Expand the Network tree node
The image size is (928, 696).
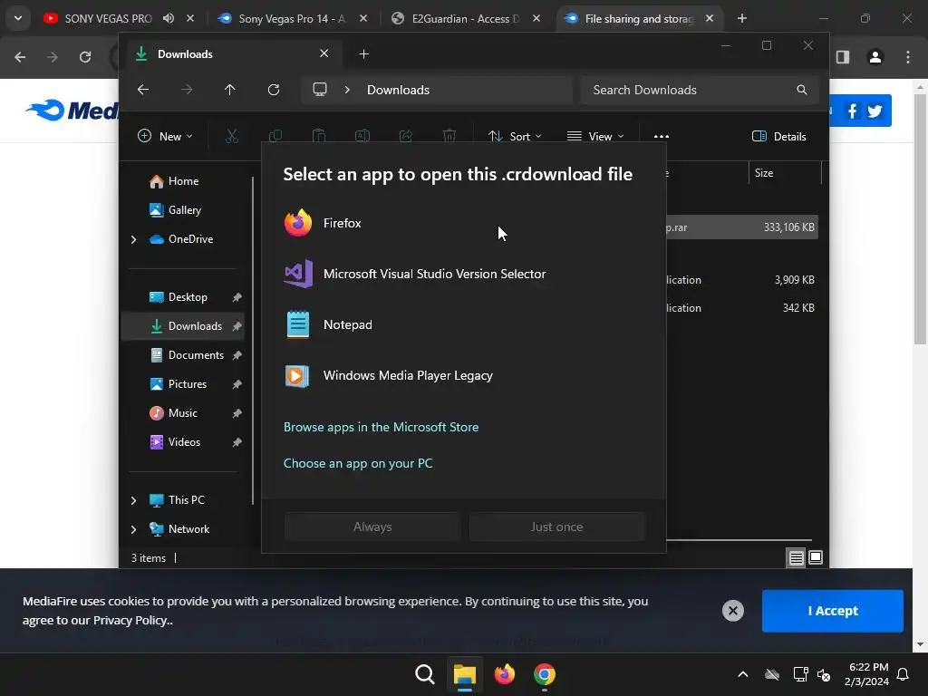pos(134,529)
